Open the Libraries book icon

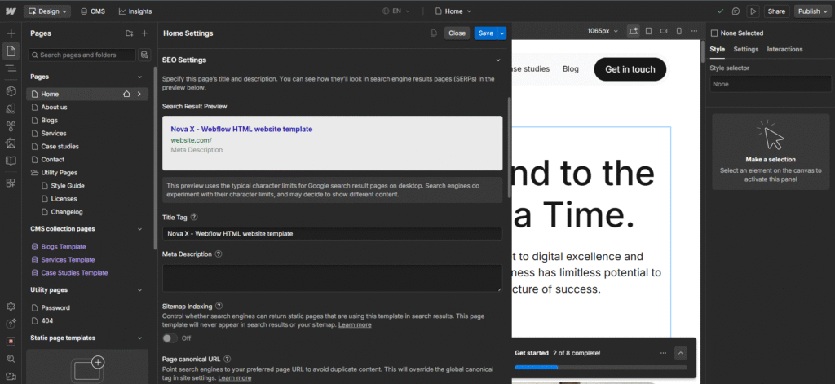[11, 161]
